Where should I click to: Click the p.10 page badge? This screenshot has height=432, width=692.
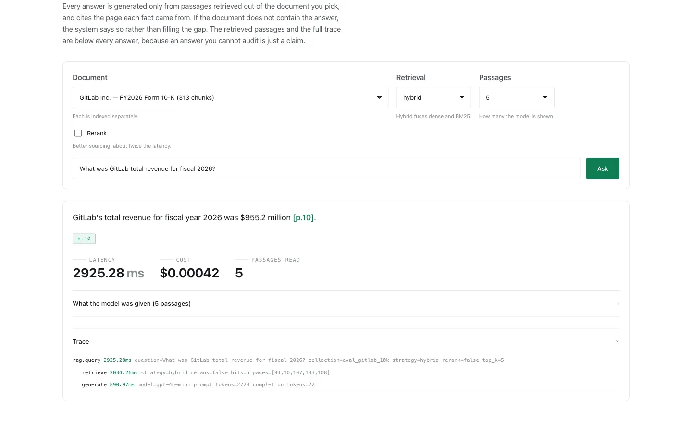(x=84, y=239)
